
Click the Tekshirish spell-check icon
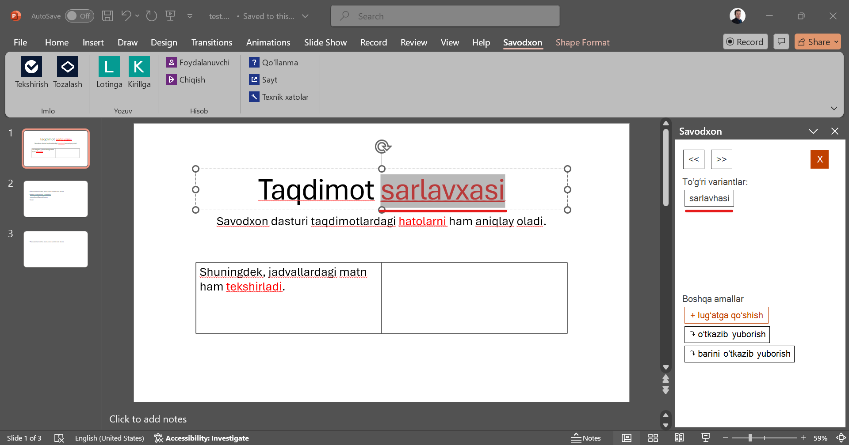(31, 67)
